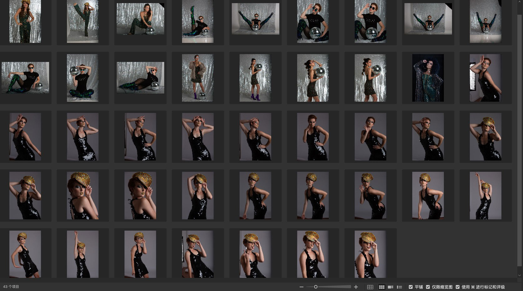Switch to details view icon
Viewport: 523px width, 291px height.
(390, 287)
